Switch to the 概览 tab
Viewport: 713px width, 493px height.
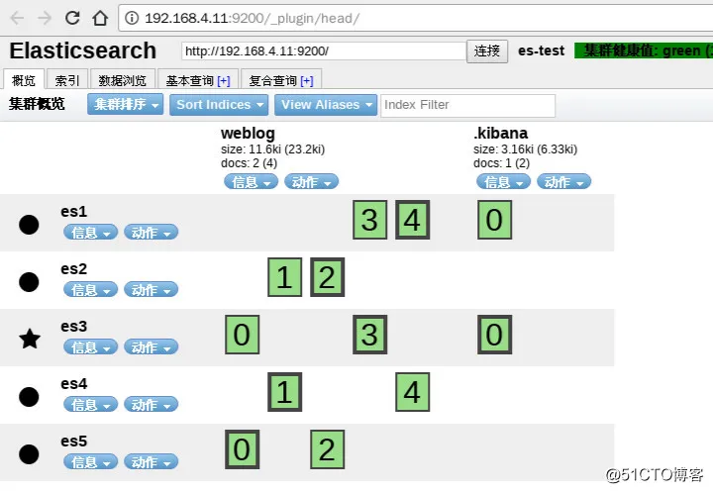(x=24, y=80)
